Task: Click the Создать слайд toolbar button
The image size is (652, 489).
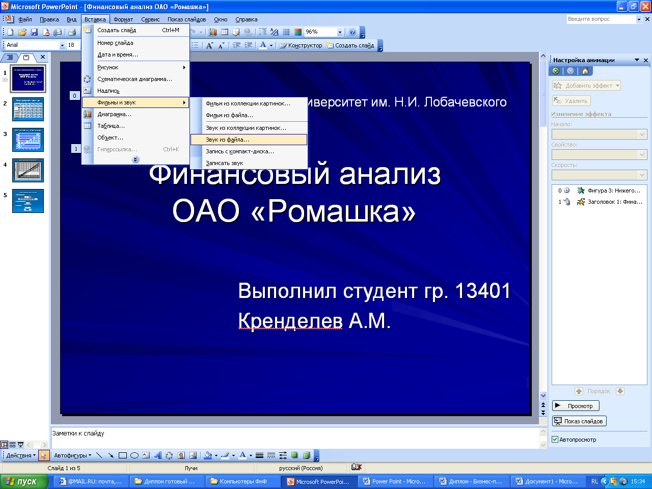Action: [x=350, y=45]
